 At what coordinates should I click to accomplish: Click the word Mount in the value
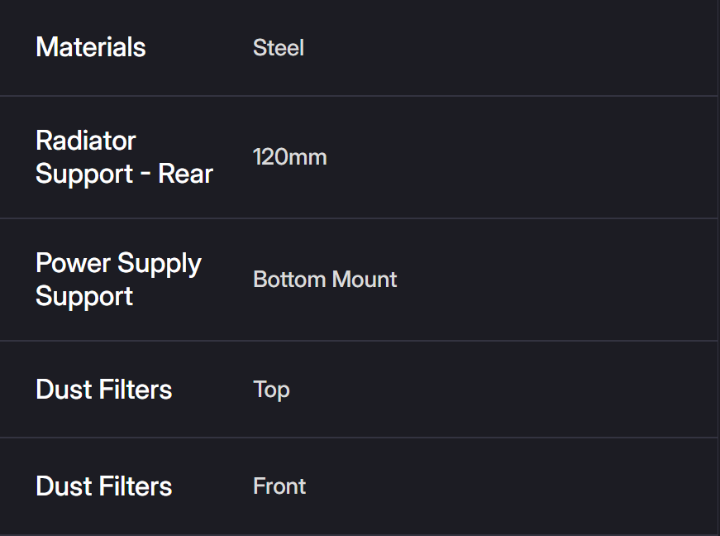coord(364,280)
